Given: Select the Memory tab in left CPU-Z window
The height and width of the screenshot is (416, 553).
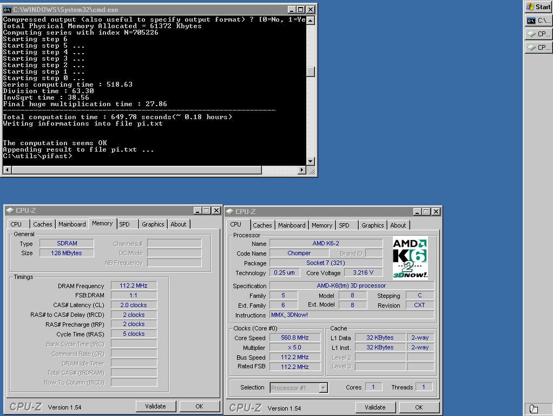Looking at the screenshot, I should tap(102, 223).
